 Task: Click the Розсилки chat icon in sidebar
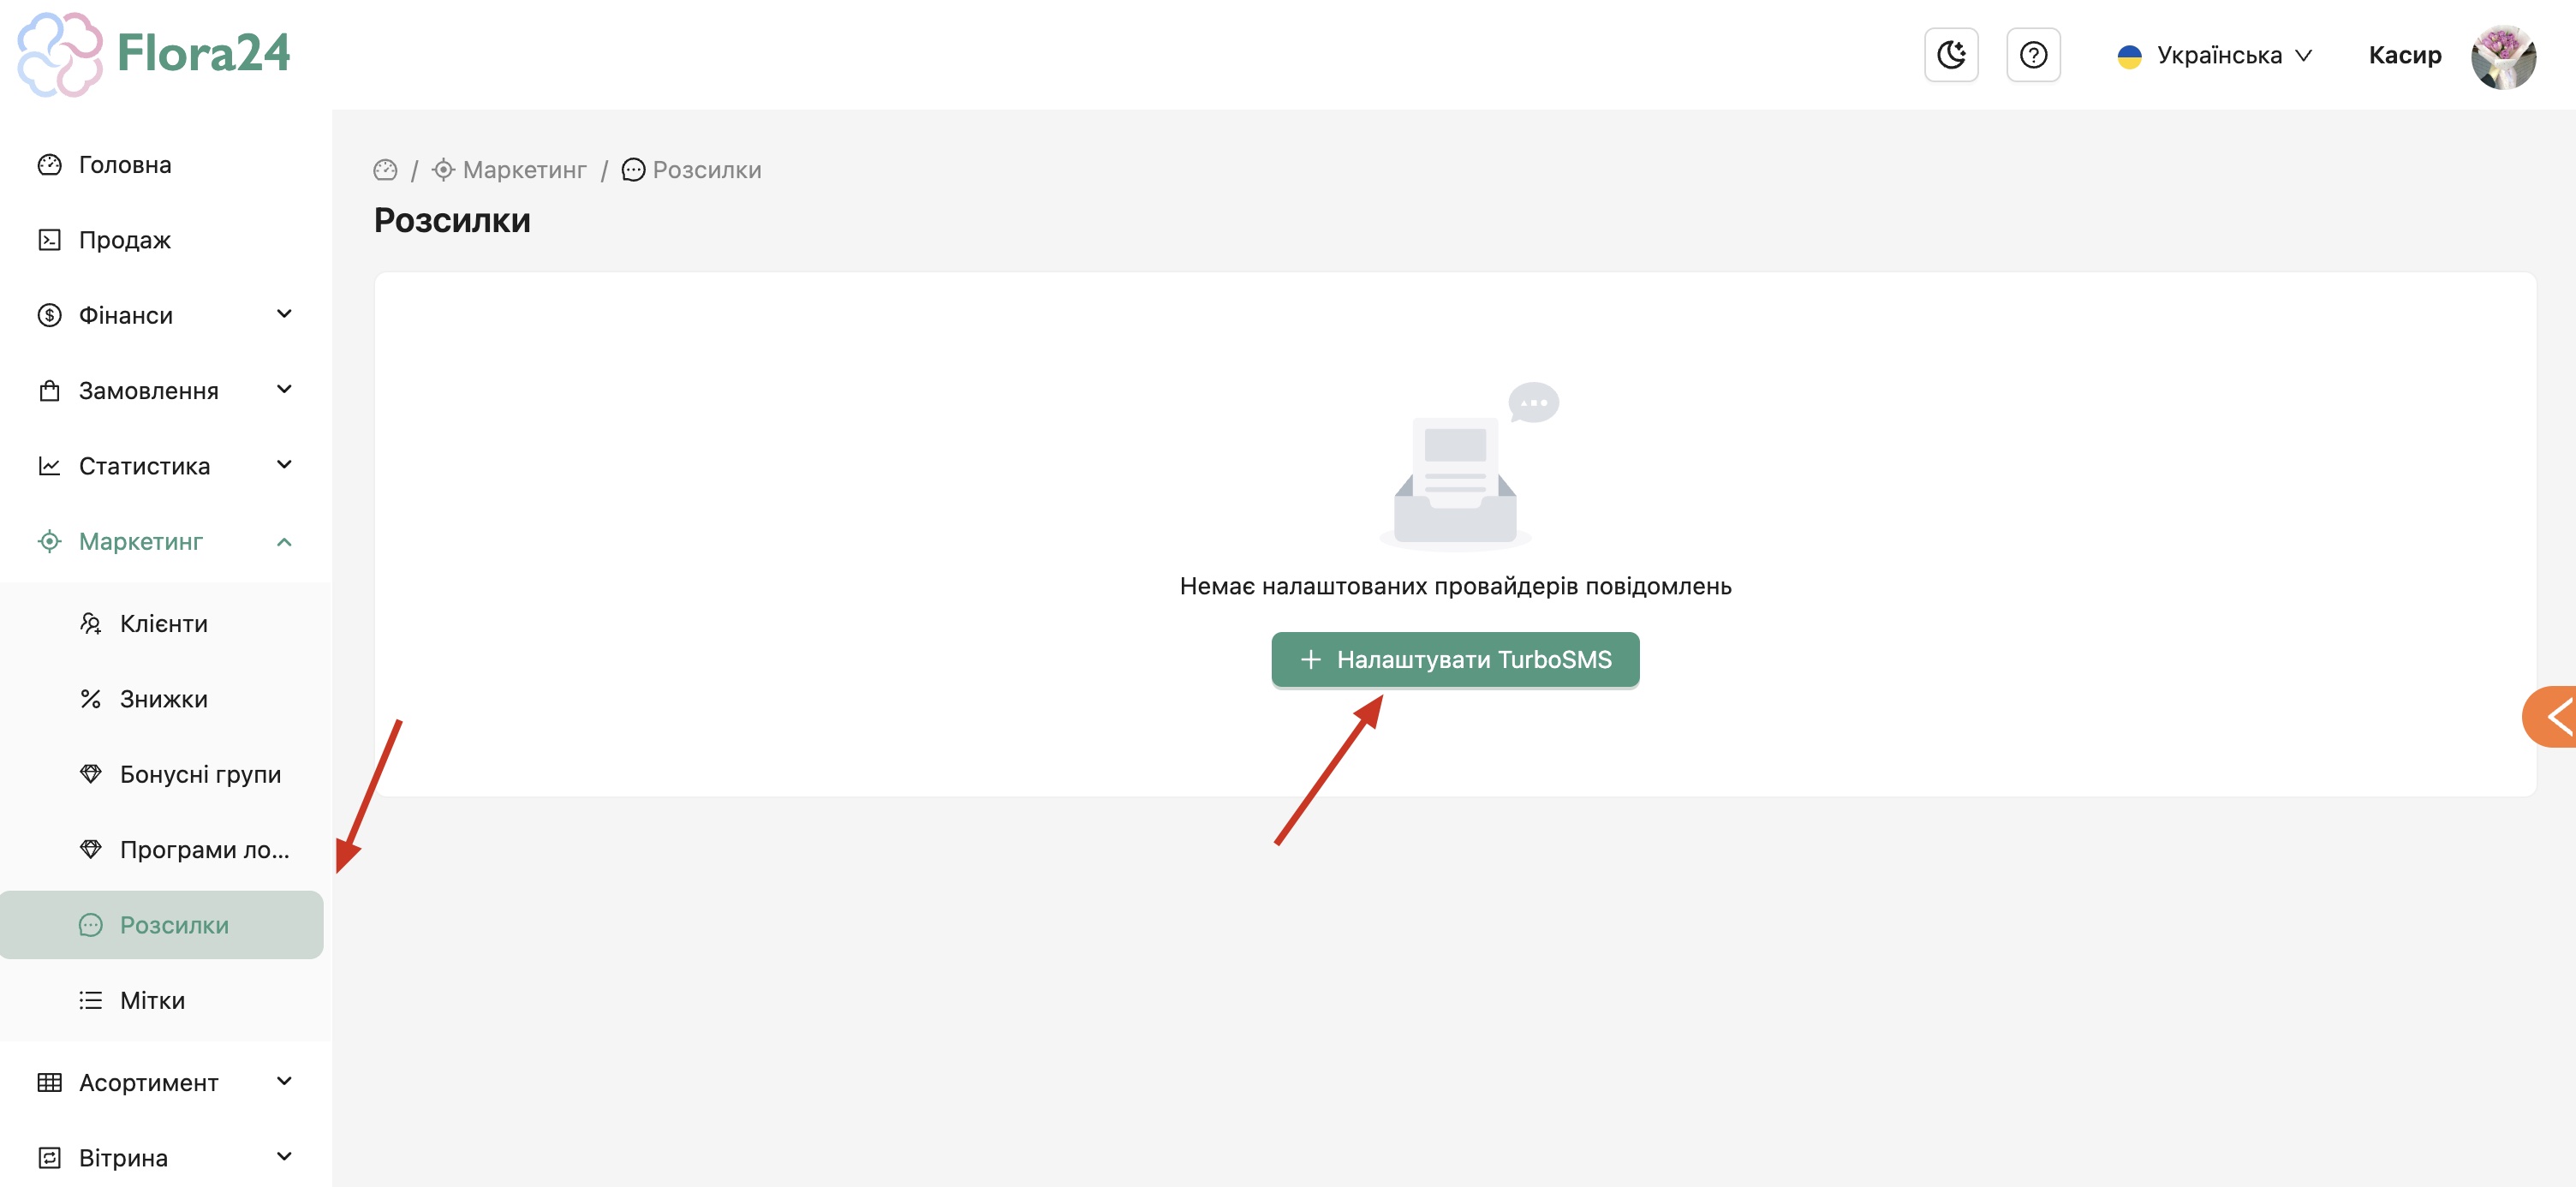point(90,925)
